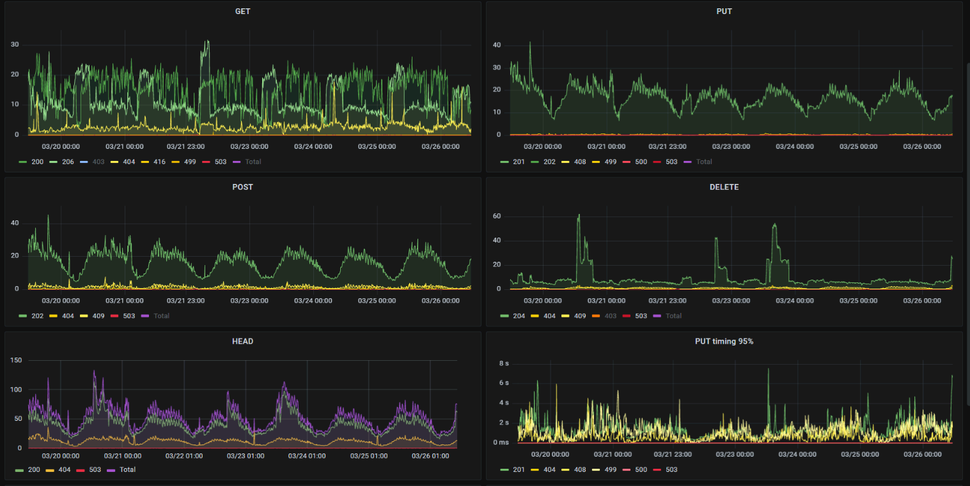Toggle the 503 series in POST legend

point(129,315)
